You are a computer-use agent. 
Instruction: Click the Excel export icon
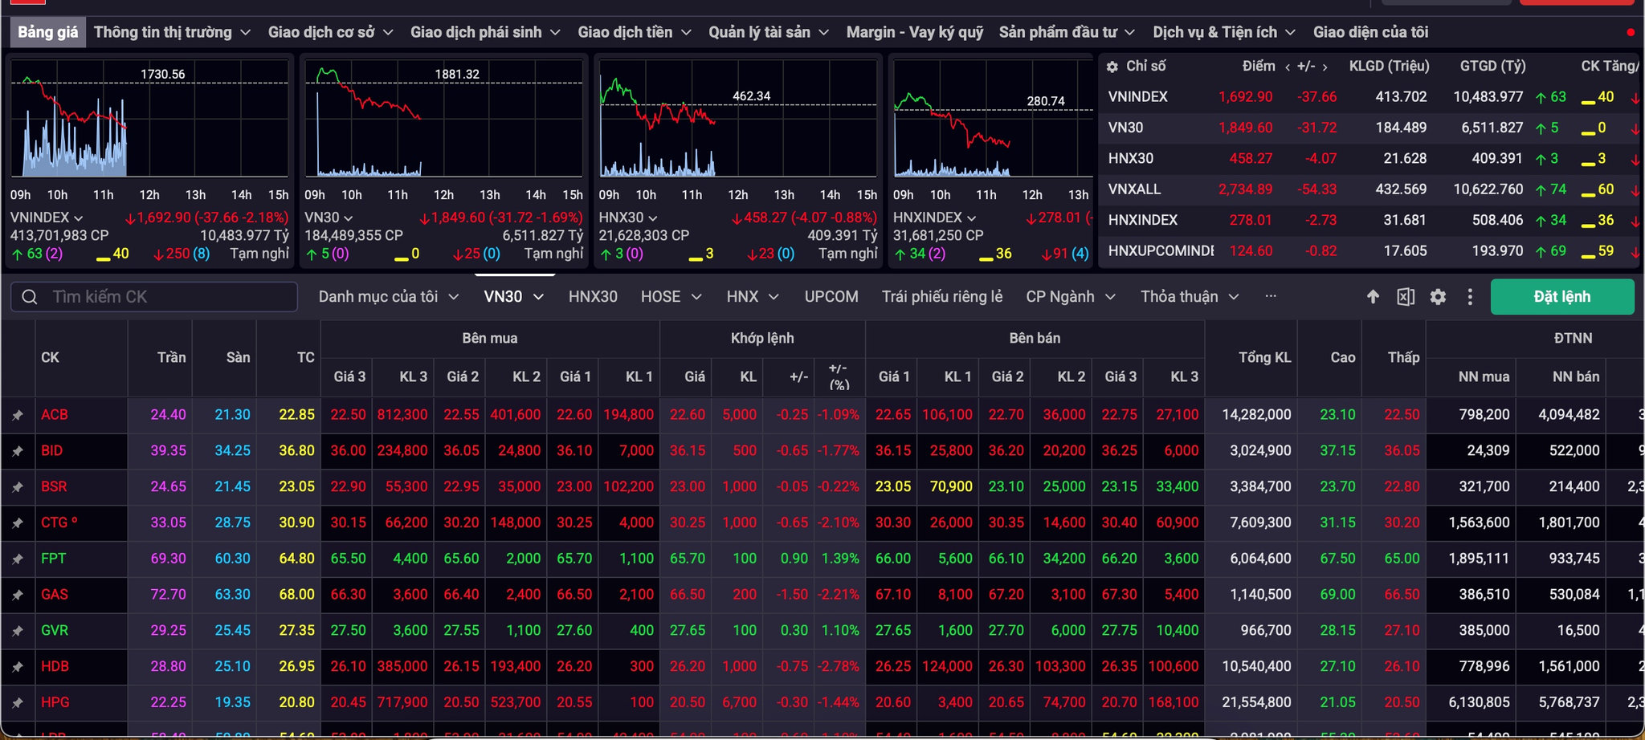[x=1406, y=297]
